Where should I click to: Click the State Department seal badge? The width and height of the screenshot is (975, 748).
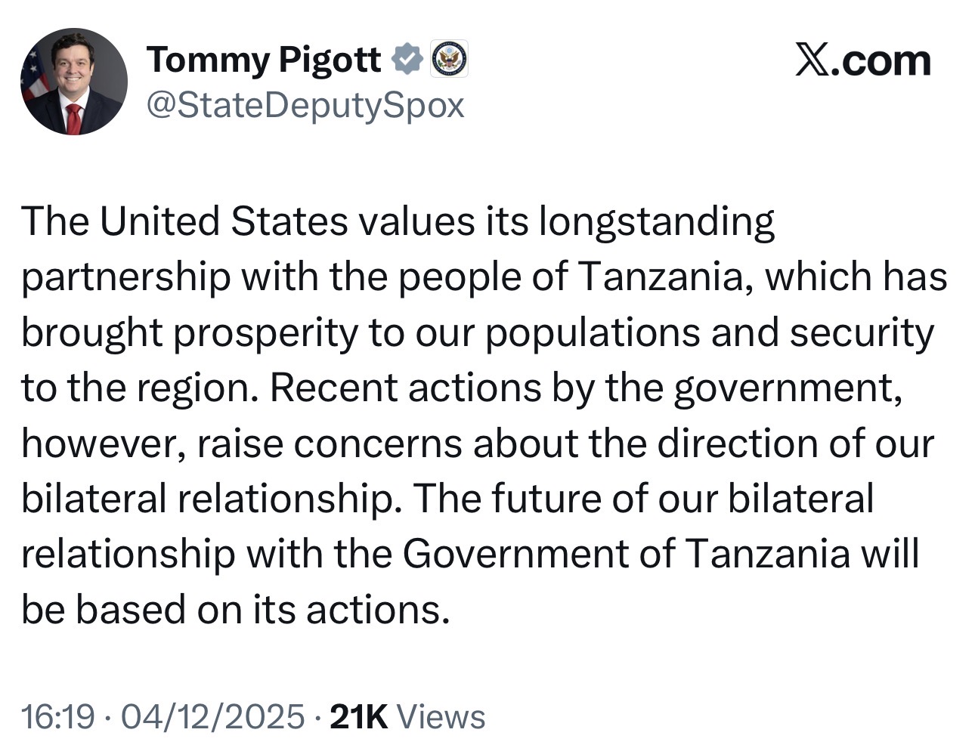pos(450,59)
